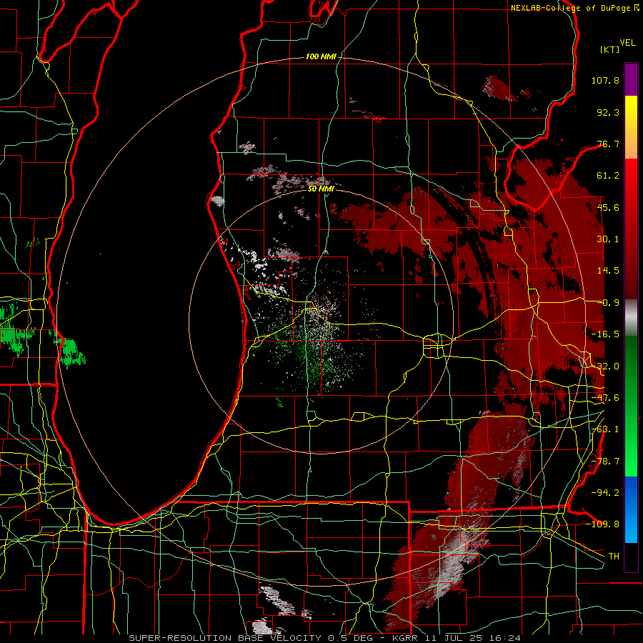Click the KGRR radar site identifier
Viewport: 643px width, 643px height.
tap(406, 638)
